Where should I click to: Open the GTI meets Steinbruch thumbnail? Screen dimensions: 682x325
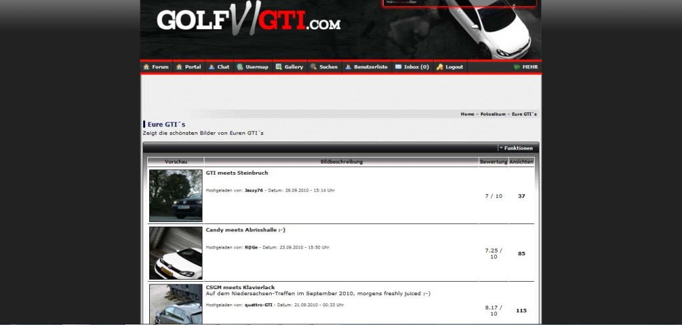(x=176, y=195)
